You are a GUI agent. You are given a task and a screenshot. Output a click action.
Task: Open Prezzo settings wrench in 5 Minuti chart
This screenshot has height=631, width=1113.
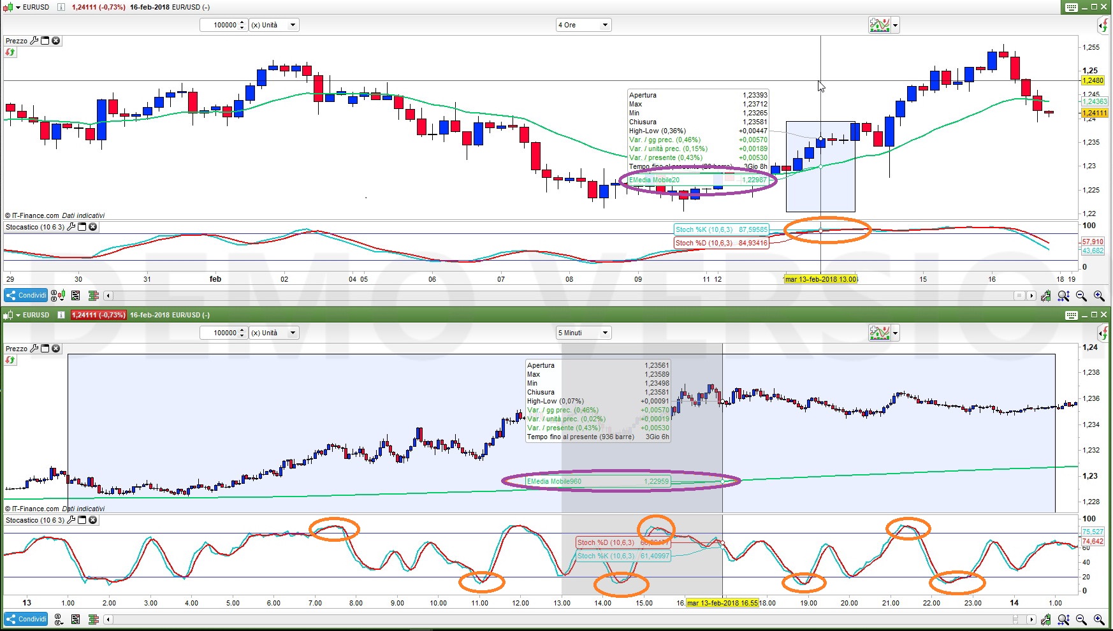[34, 349]
